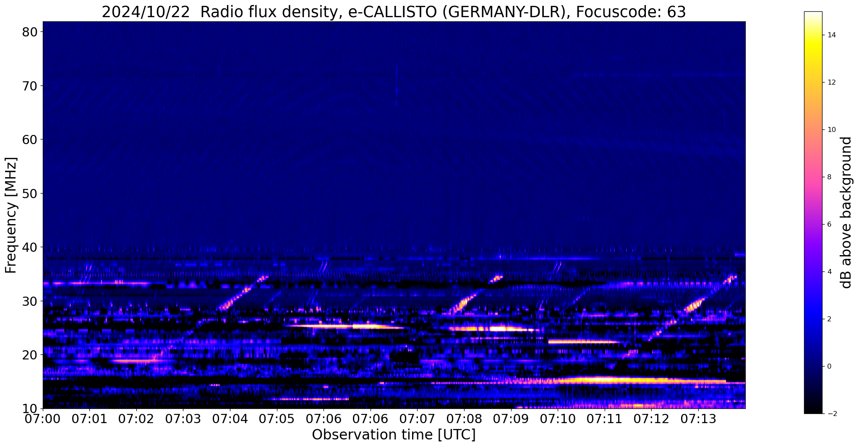
Task: Select the 60 tick on the frequency axis
Action: click(x=29, y=140)
